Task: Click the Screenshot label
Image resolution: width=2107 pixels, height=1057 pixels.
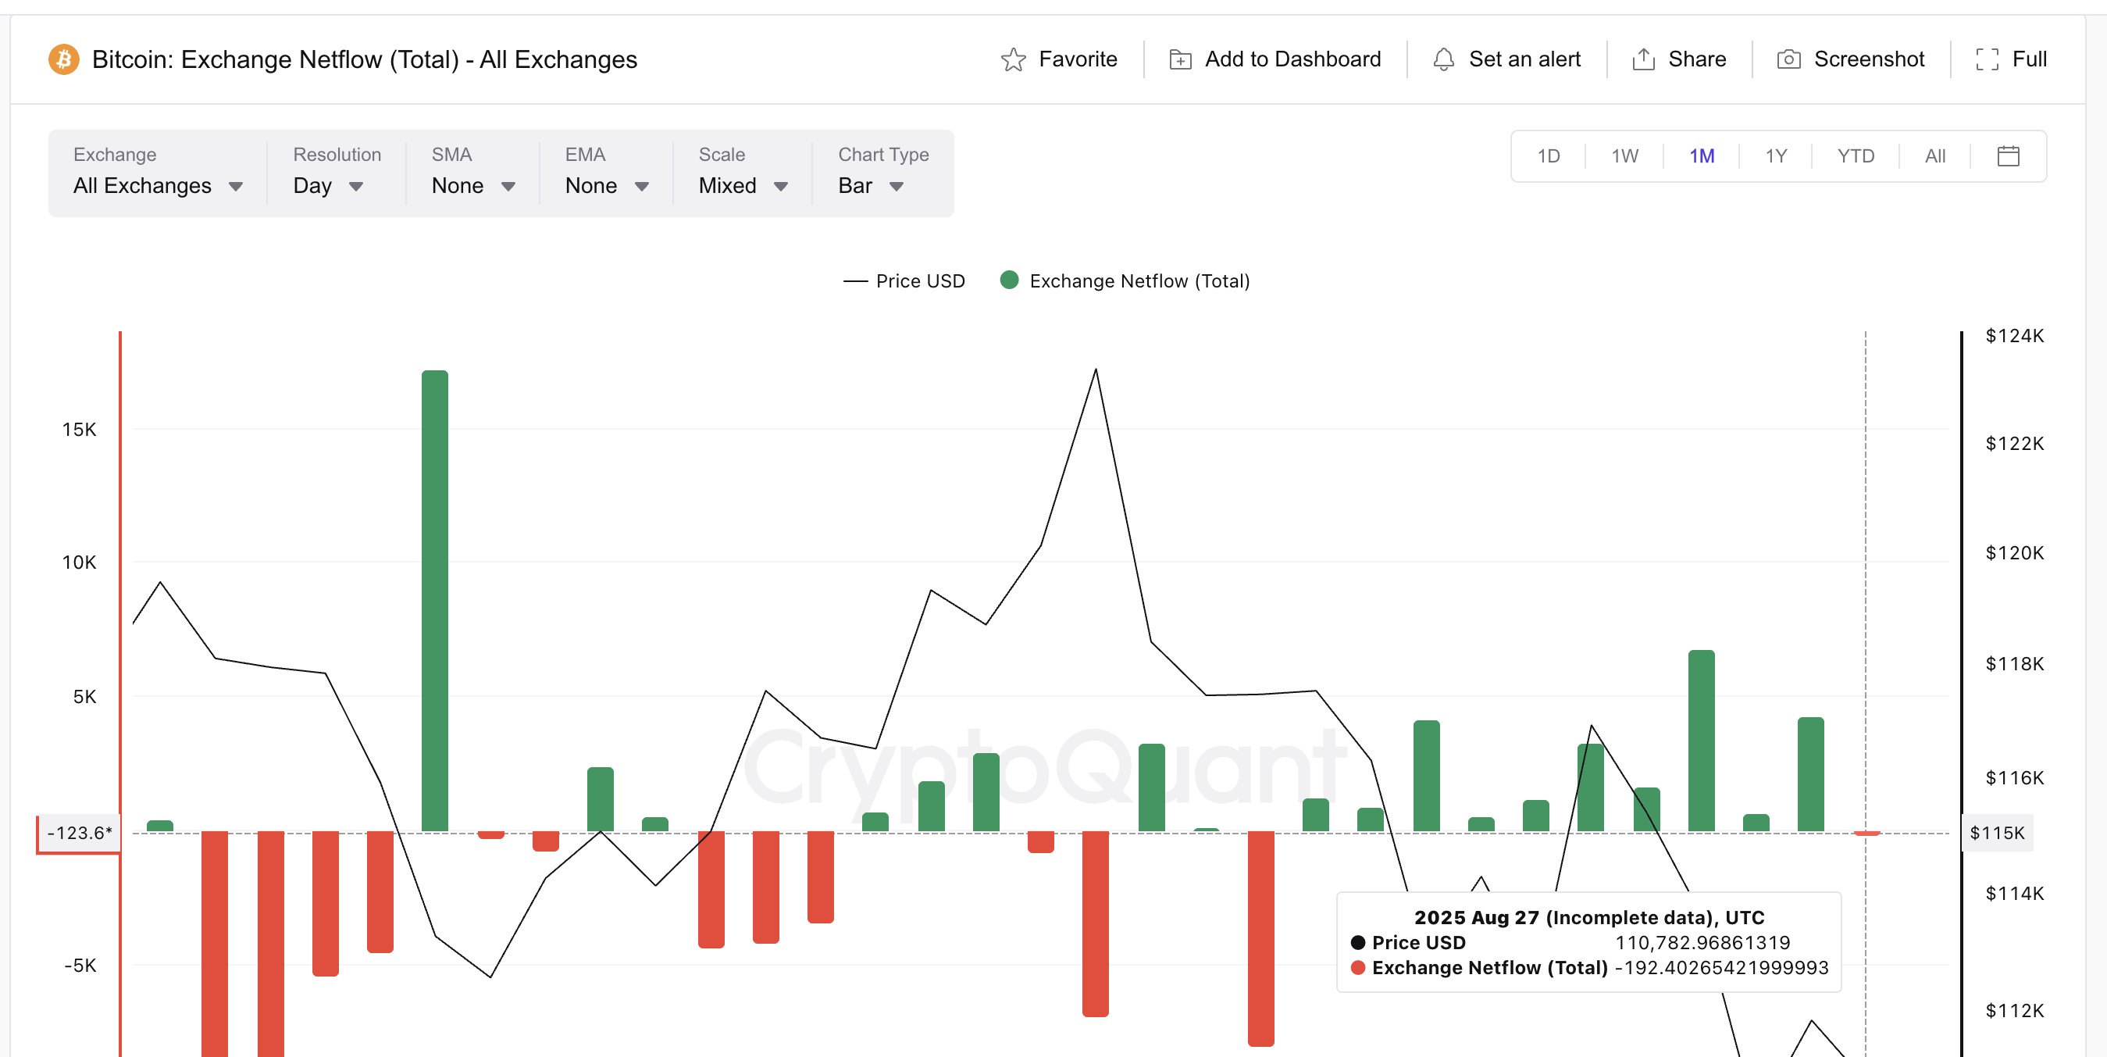Action: [1869, 59]
